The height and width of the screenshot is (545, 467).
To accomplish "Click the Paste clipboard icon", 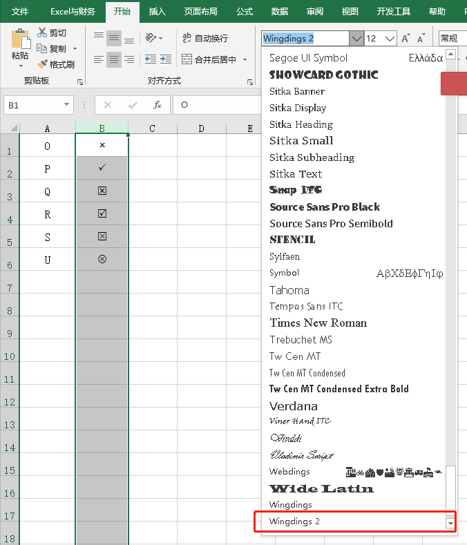I will click(20, 40).
